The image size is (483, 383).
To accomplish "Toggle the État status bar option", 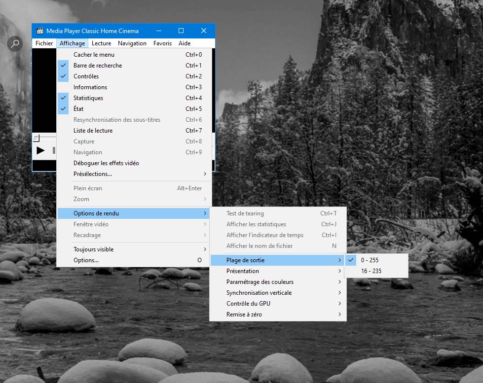I will 78,109.
